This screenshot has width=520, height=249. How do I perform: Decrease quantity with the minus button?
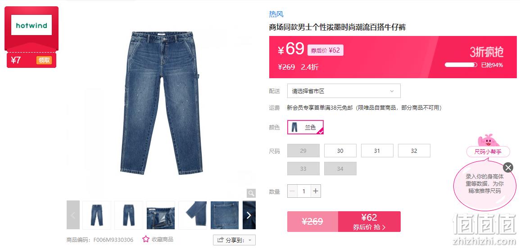click(x=292, y=191)
